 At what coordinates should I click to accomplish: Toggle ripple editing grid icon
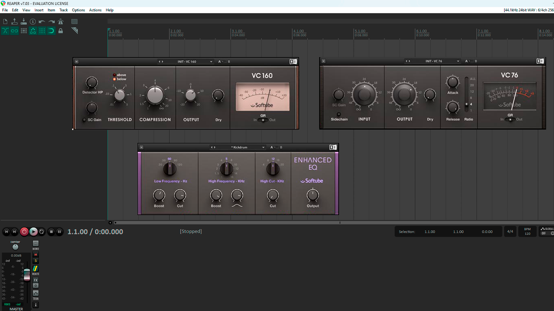(24, 31)
